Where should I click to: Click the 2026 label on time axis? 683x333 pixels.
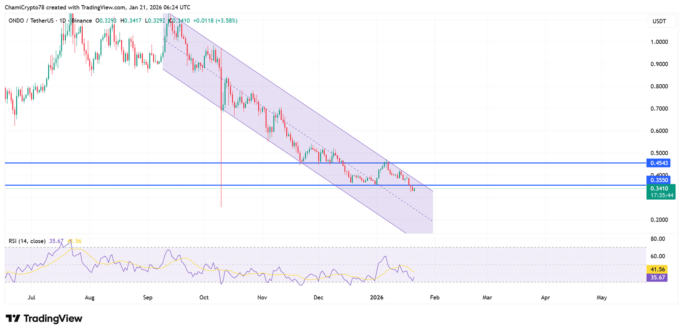(x=377, y=297)
